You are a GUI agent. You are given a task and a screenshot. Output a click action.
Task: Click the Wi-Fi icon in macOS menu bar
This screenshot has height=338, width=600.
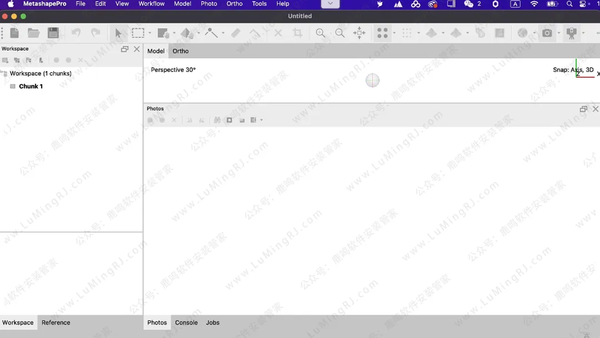click(534, 4)
